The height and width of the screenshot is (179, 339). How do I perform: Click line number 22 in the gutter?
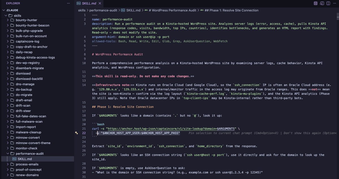click(84, 133)
